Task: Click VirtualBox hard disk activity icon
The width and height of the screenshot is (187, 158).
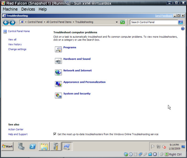Action: 126,154
